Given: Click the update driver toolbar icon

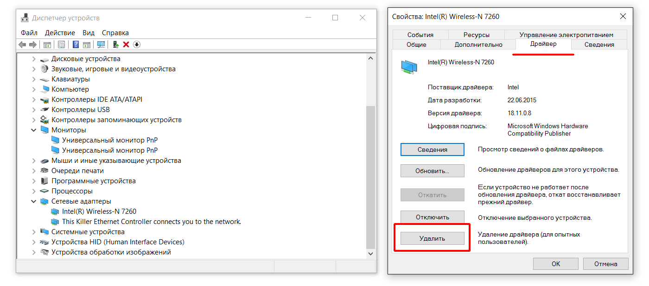Looking at the screenshot, I should [x=115, y=44].
